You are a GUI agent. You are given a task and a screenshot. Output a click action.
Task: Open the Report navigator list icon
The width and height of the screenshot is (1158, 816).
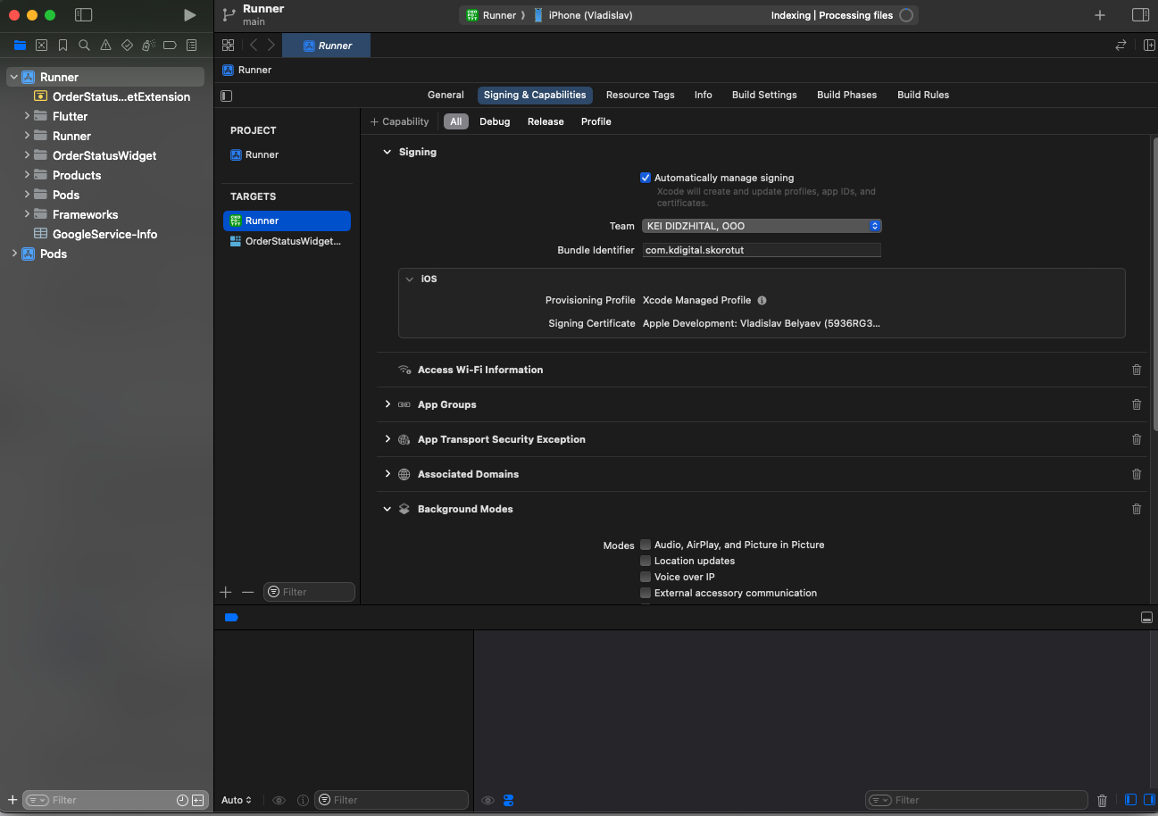[191, 45]
